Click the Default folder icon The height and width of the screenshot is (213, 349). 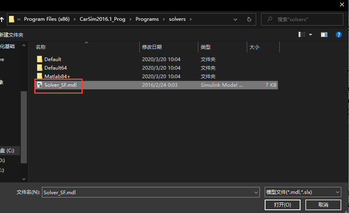(40, 59)
